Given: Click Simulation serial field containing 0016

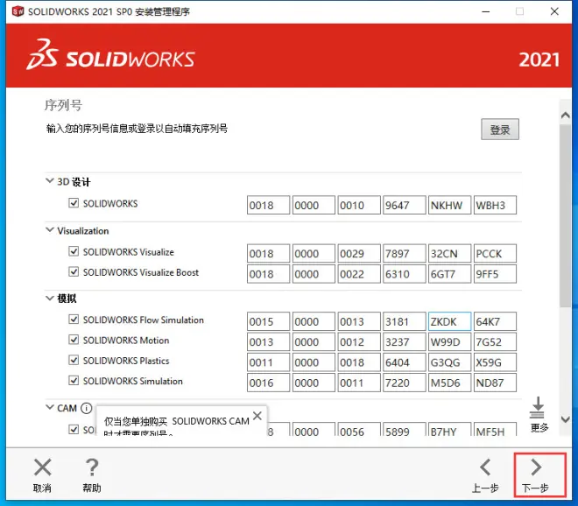Looking at the screenshot, I should [x=268, y=383].
